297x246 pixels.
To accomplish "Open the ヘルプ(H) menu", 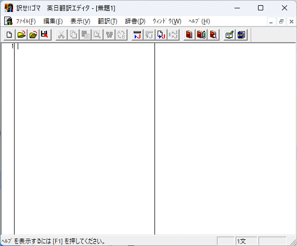I will pos(199,21).
